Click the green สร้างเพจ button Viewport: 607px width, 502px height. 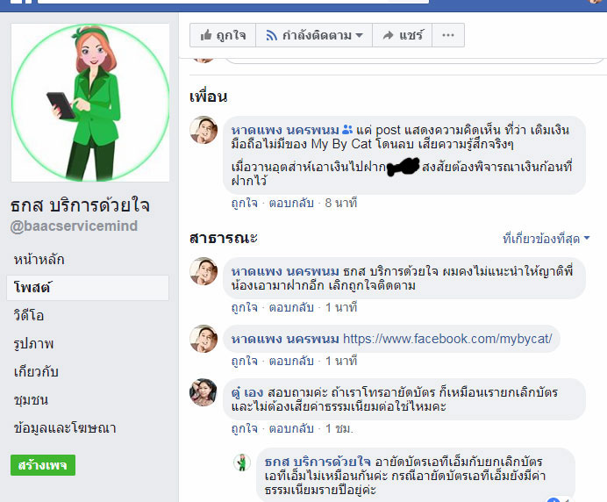pyautogui.click(x=43, y=465)
